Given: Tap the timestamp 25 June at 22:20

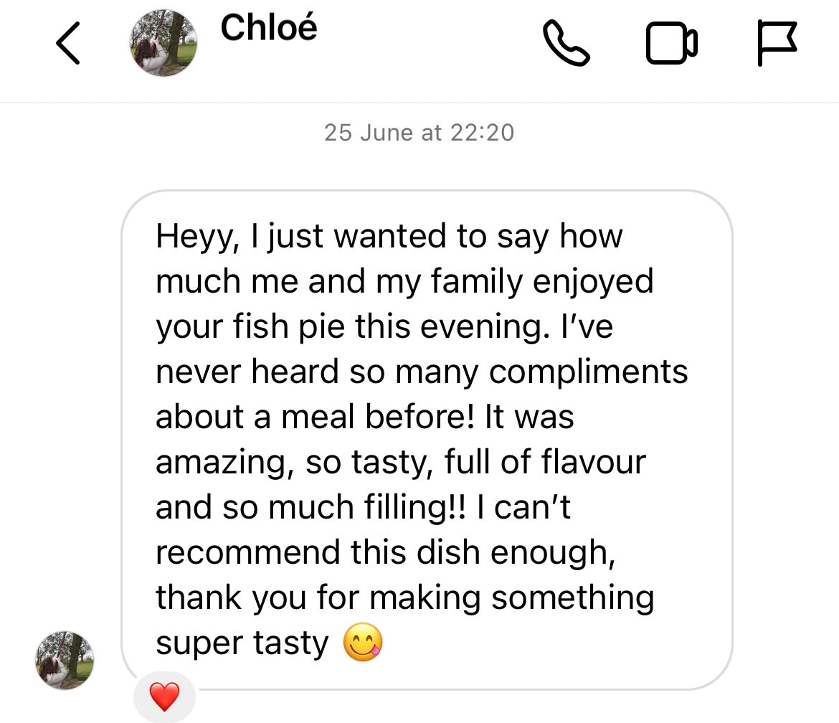Looking at the screenshot, I should (419, 133).
